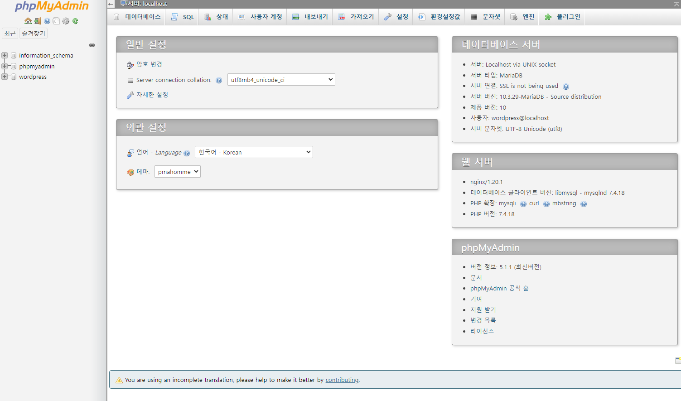Screen dimensions: 681x401
Task: Open the Server connection collation dropdown
Action: point(281,80)
